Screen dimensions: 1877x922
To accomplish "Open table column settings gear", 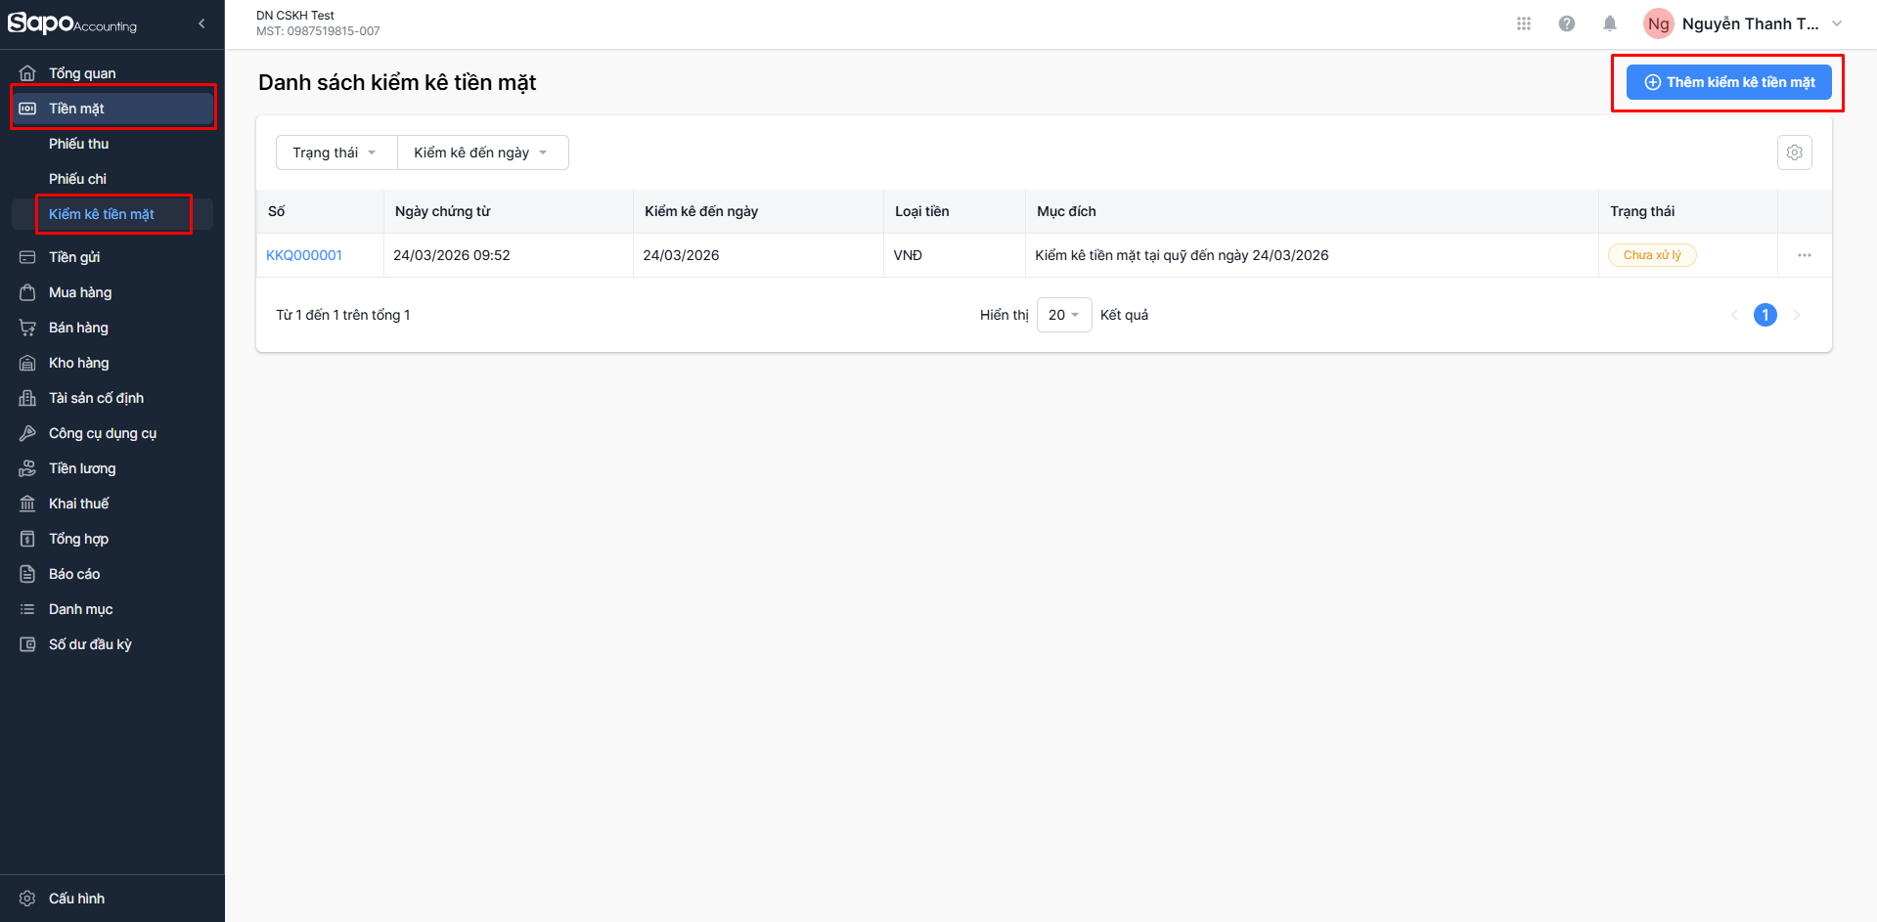I will click(x=1794, y=153).
